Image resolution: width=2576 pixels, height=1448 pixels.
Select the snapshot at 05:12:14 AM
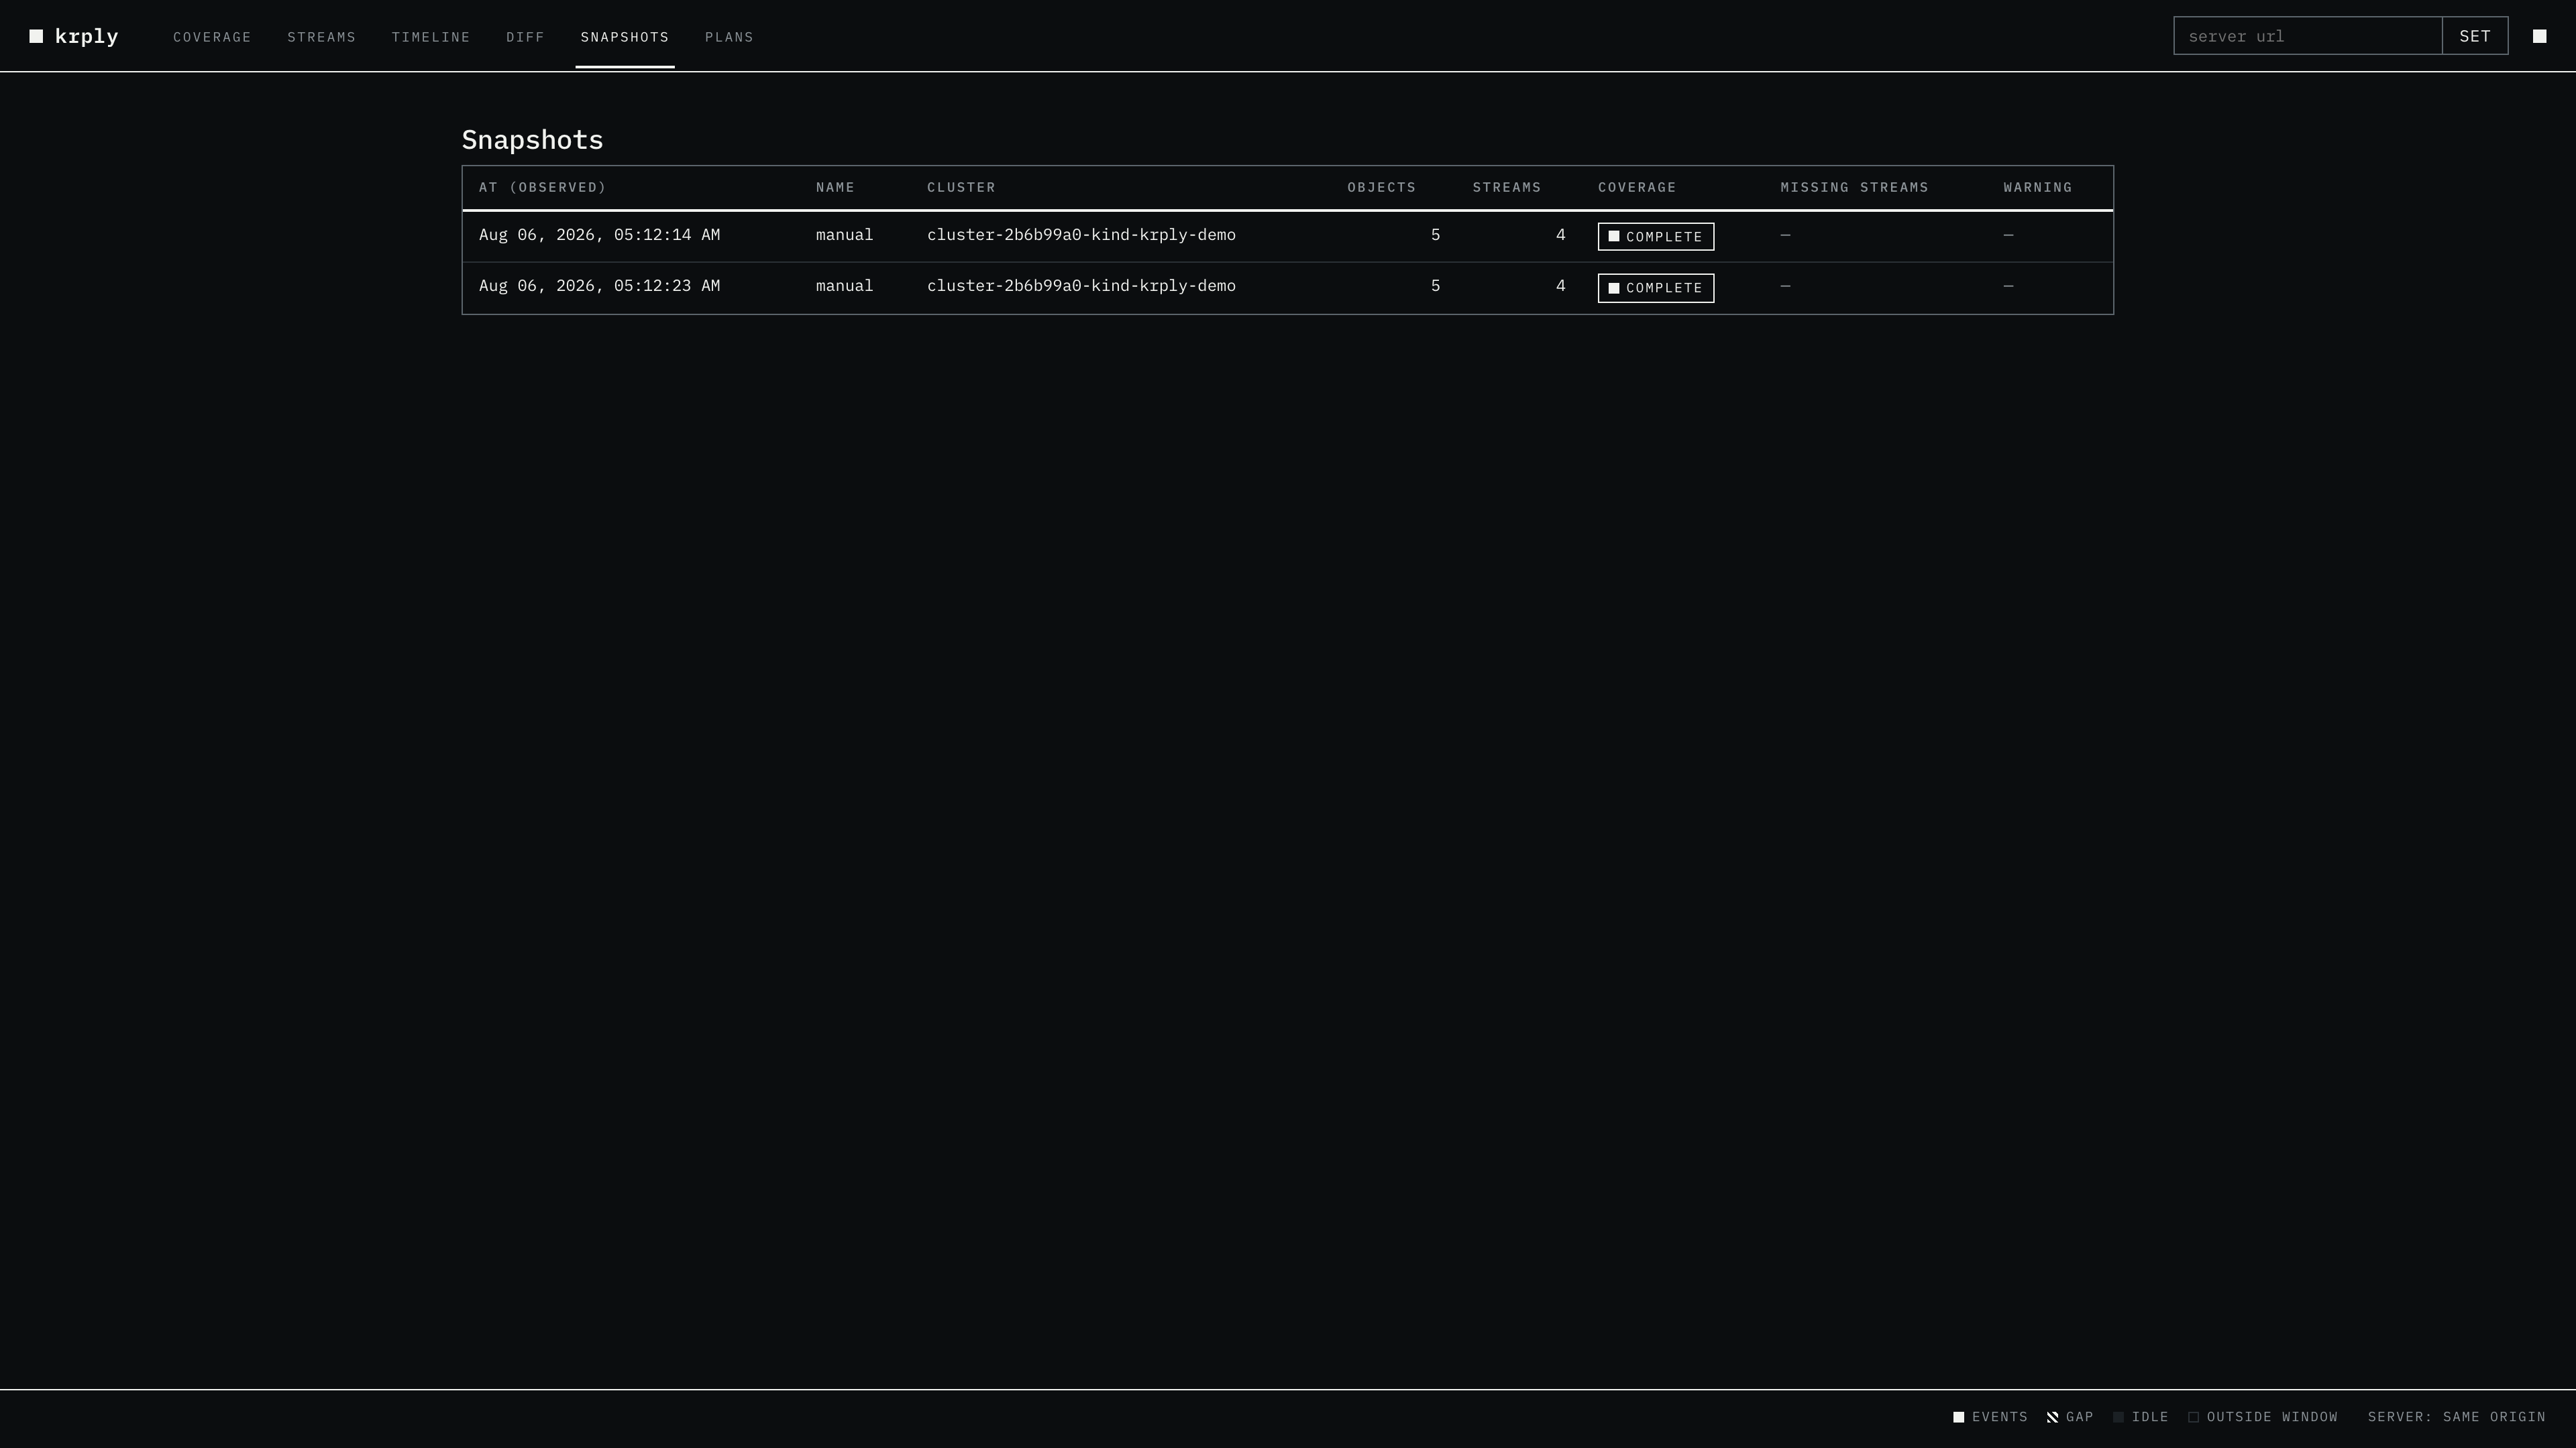click(1287, 236)
